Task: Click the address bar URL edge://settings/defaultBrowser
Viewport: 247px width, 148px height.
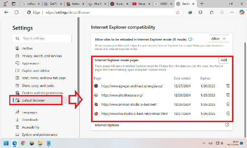Action: coord(67,12)
